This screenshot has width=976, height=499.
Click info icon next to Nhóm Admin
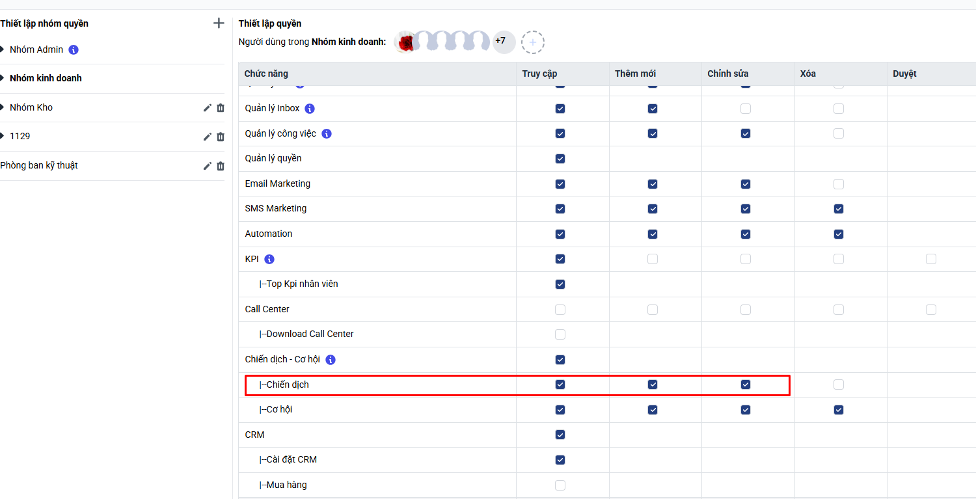(x=74, y=50)
